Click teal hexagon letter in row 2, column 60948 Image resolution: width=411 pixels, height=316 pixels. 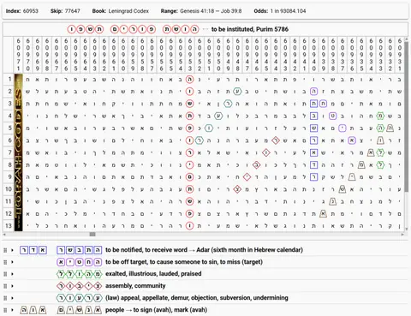pos(237,92)
